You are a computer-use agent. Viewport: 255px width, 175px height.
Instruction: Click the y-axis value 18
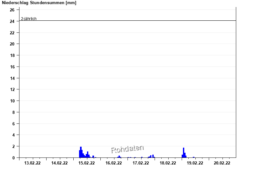pos(12,55)
